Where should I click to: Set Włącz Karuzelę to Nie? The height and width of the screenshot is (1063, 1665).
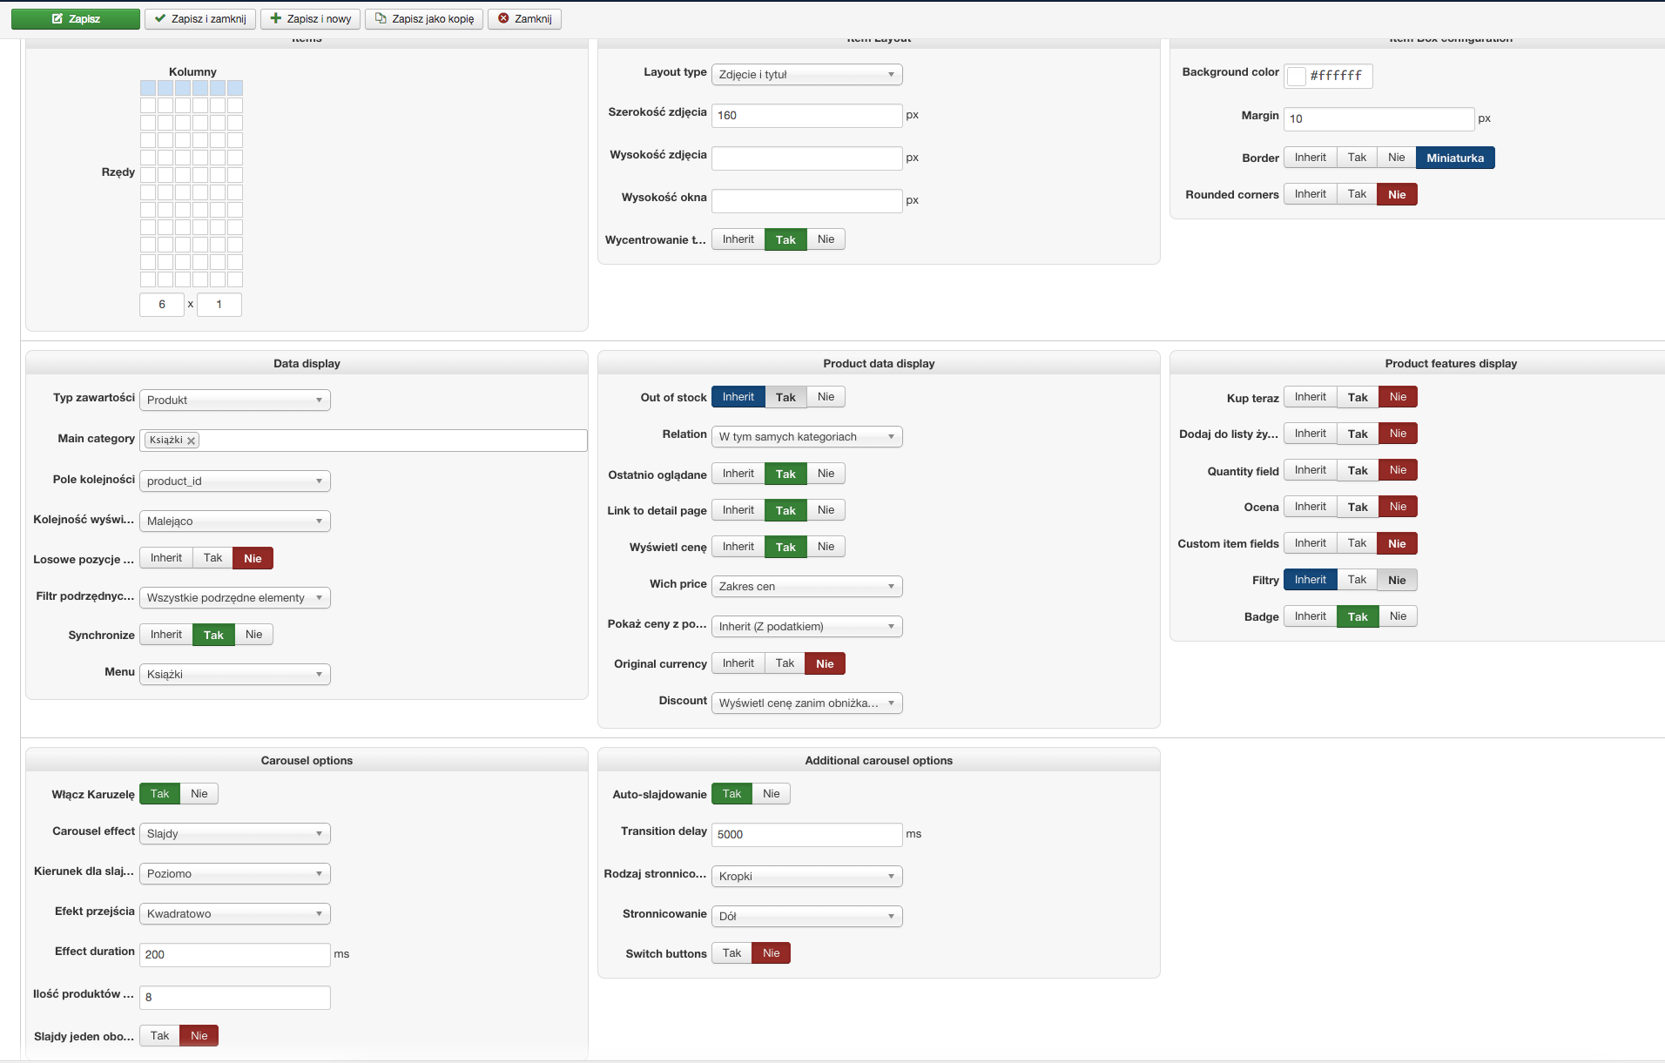coord(199,794)
